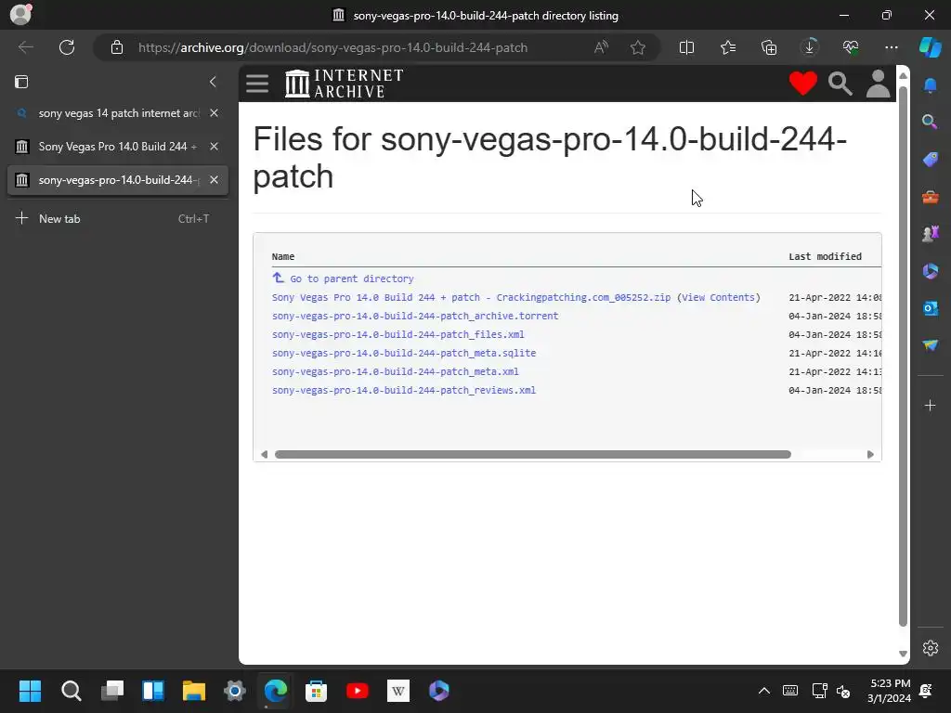The height and width of the screenshot is (713, 951).
Task: Activate the Read aloud icon in the address bar
Action: [x=601, y=47]
